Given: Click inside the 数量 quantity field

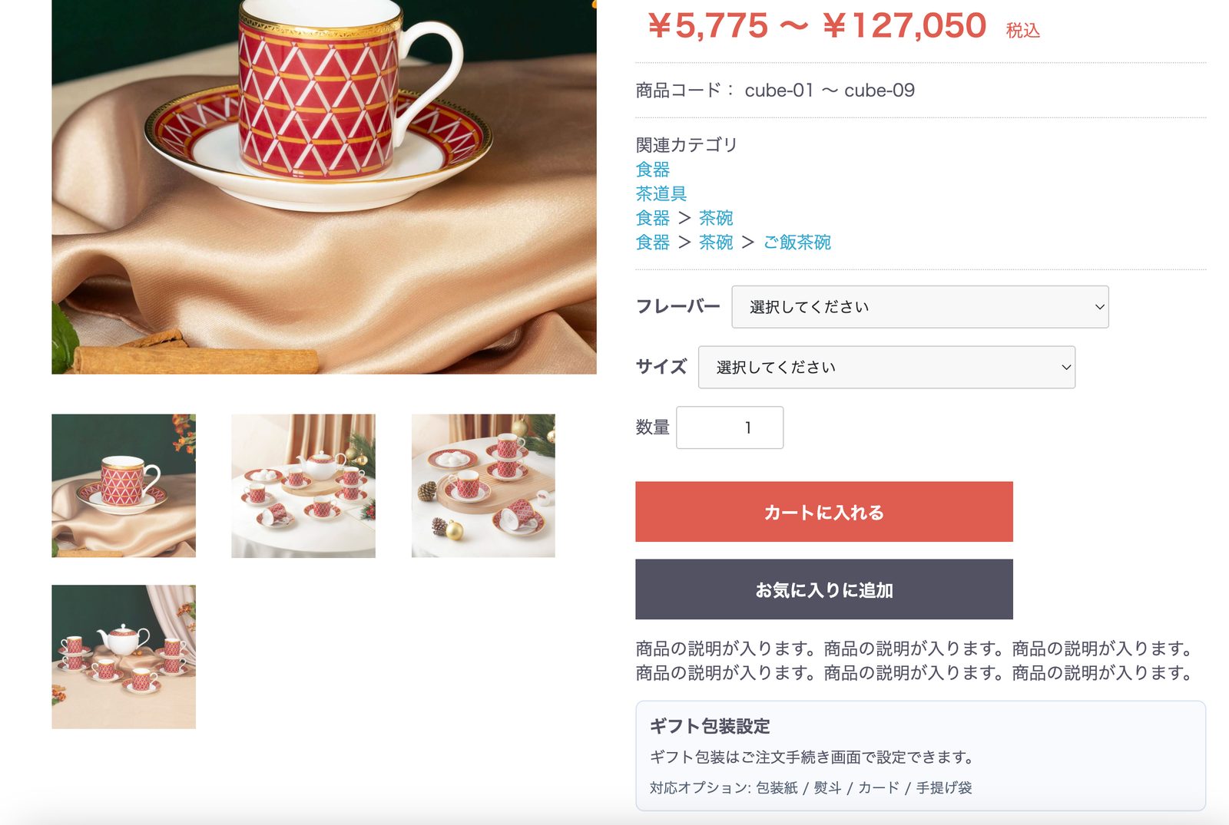Looking at the screenshot, I should point(729,427).
